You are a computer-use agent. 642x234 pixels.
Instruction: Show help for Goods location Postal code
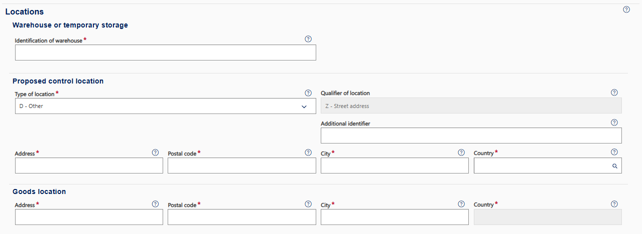[308, 204]
